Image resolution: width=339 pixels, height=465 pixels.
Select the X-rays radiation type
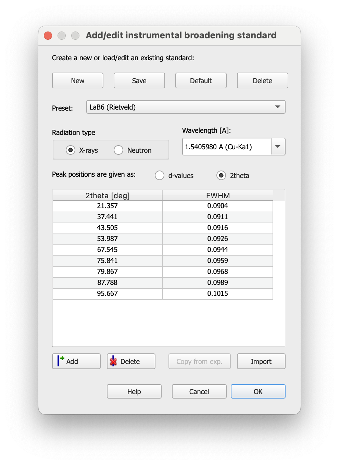pyautogui.click(x=71, y=150)
